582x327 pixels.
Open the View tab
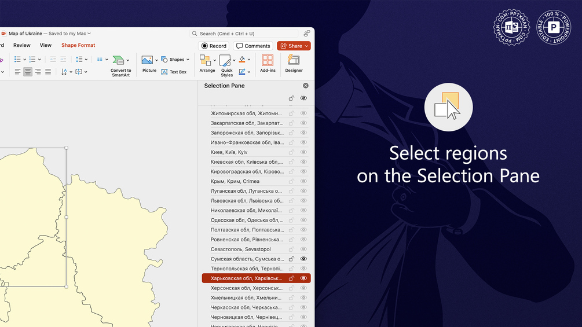coord(46,45)
